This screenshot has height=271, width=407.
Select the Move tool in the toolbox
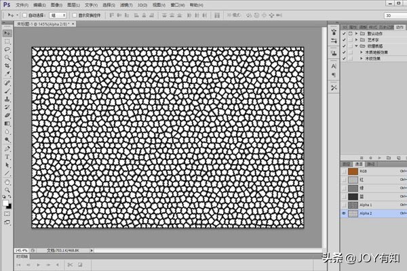pos(7,33)
